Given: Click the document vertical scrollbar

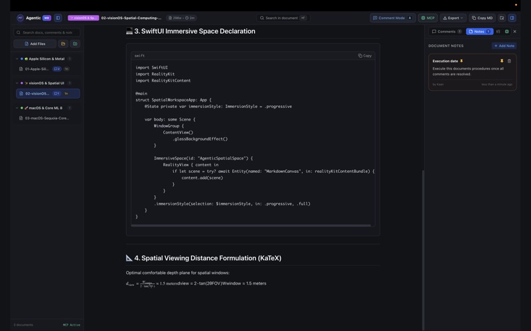Looking at the screenshot, I should [423, 250].
